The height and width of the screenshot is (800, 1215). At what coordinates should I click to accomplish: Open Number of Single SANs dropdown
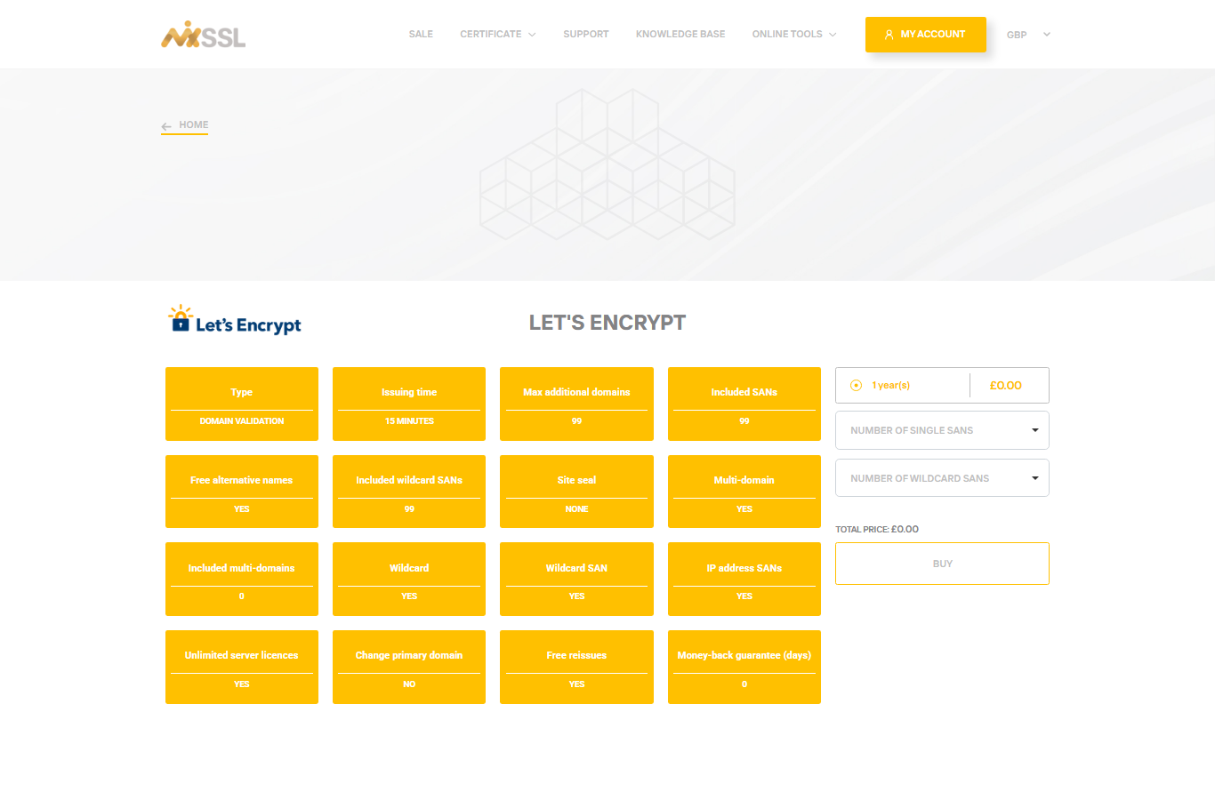pos(942,430)
